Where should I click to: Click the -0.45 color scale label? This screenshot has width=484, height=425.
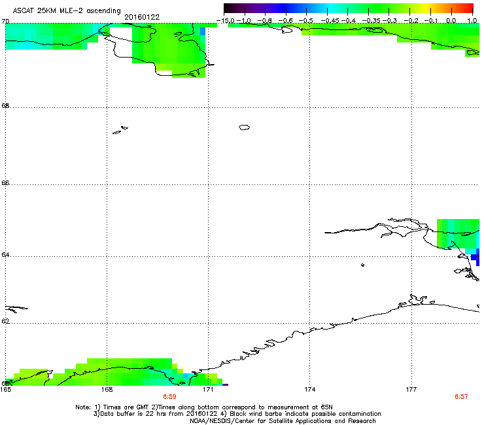coord(330,21)
